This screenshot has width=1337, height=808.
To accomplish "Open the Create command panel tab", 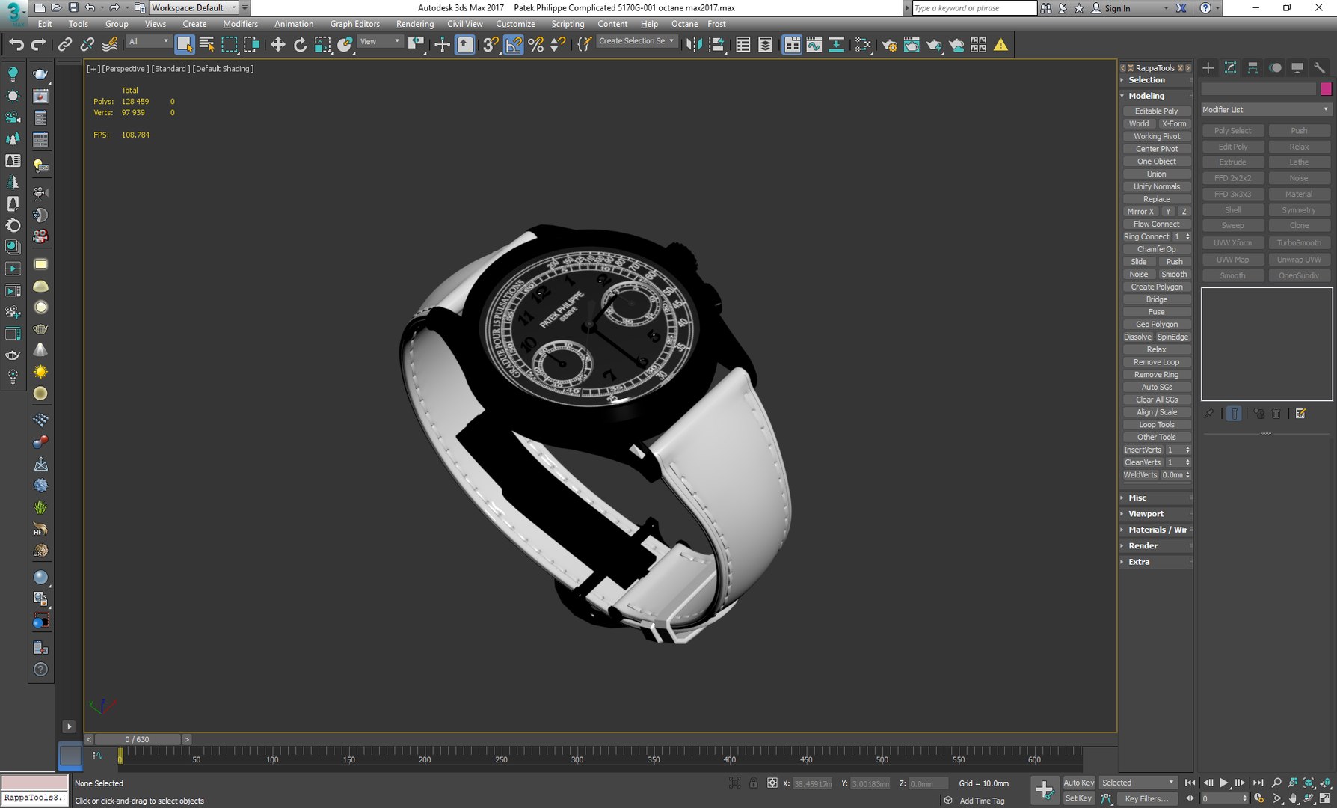I will [x=1208, y=68].
